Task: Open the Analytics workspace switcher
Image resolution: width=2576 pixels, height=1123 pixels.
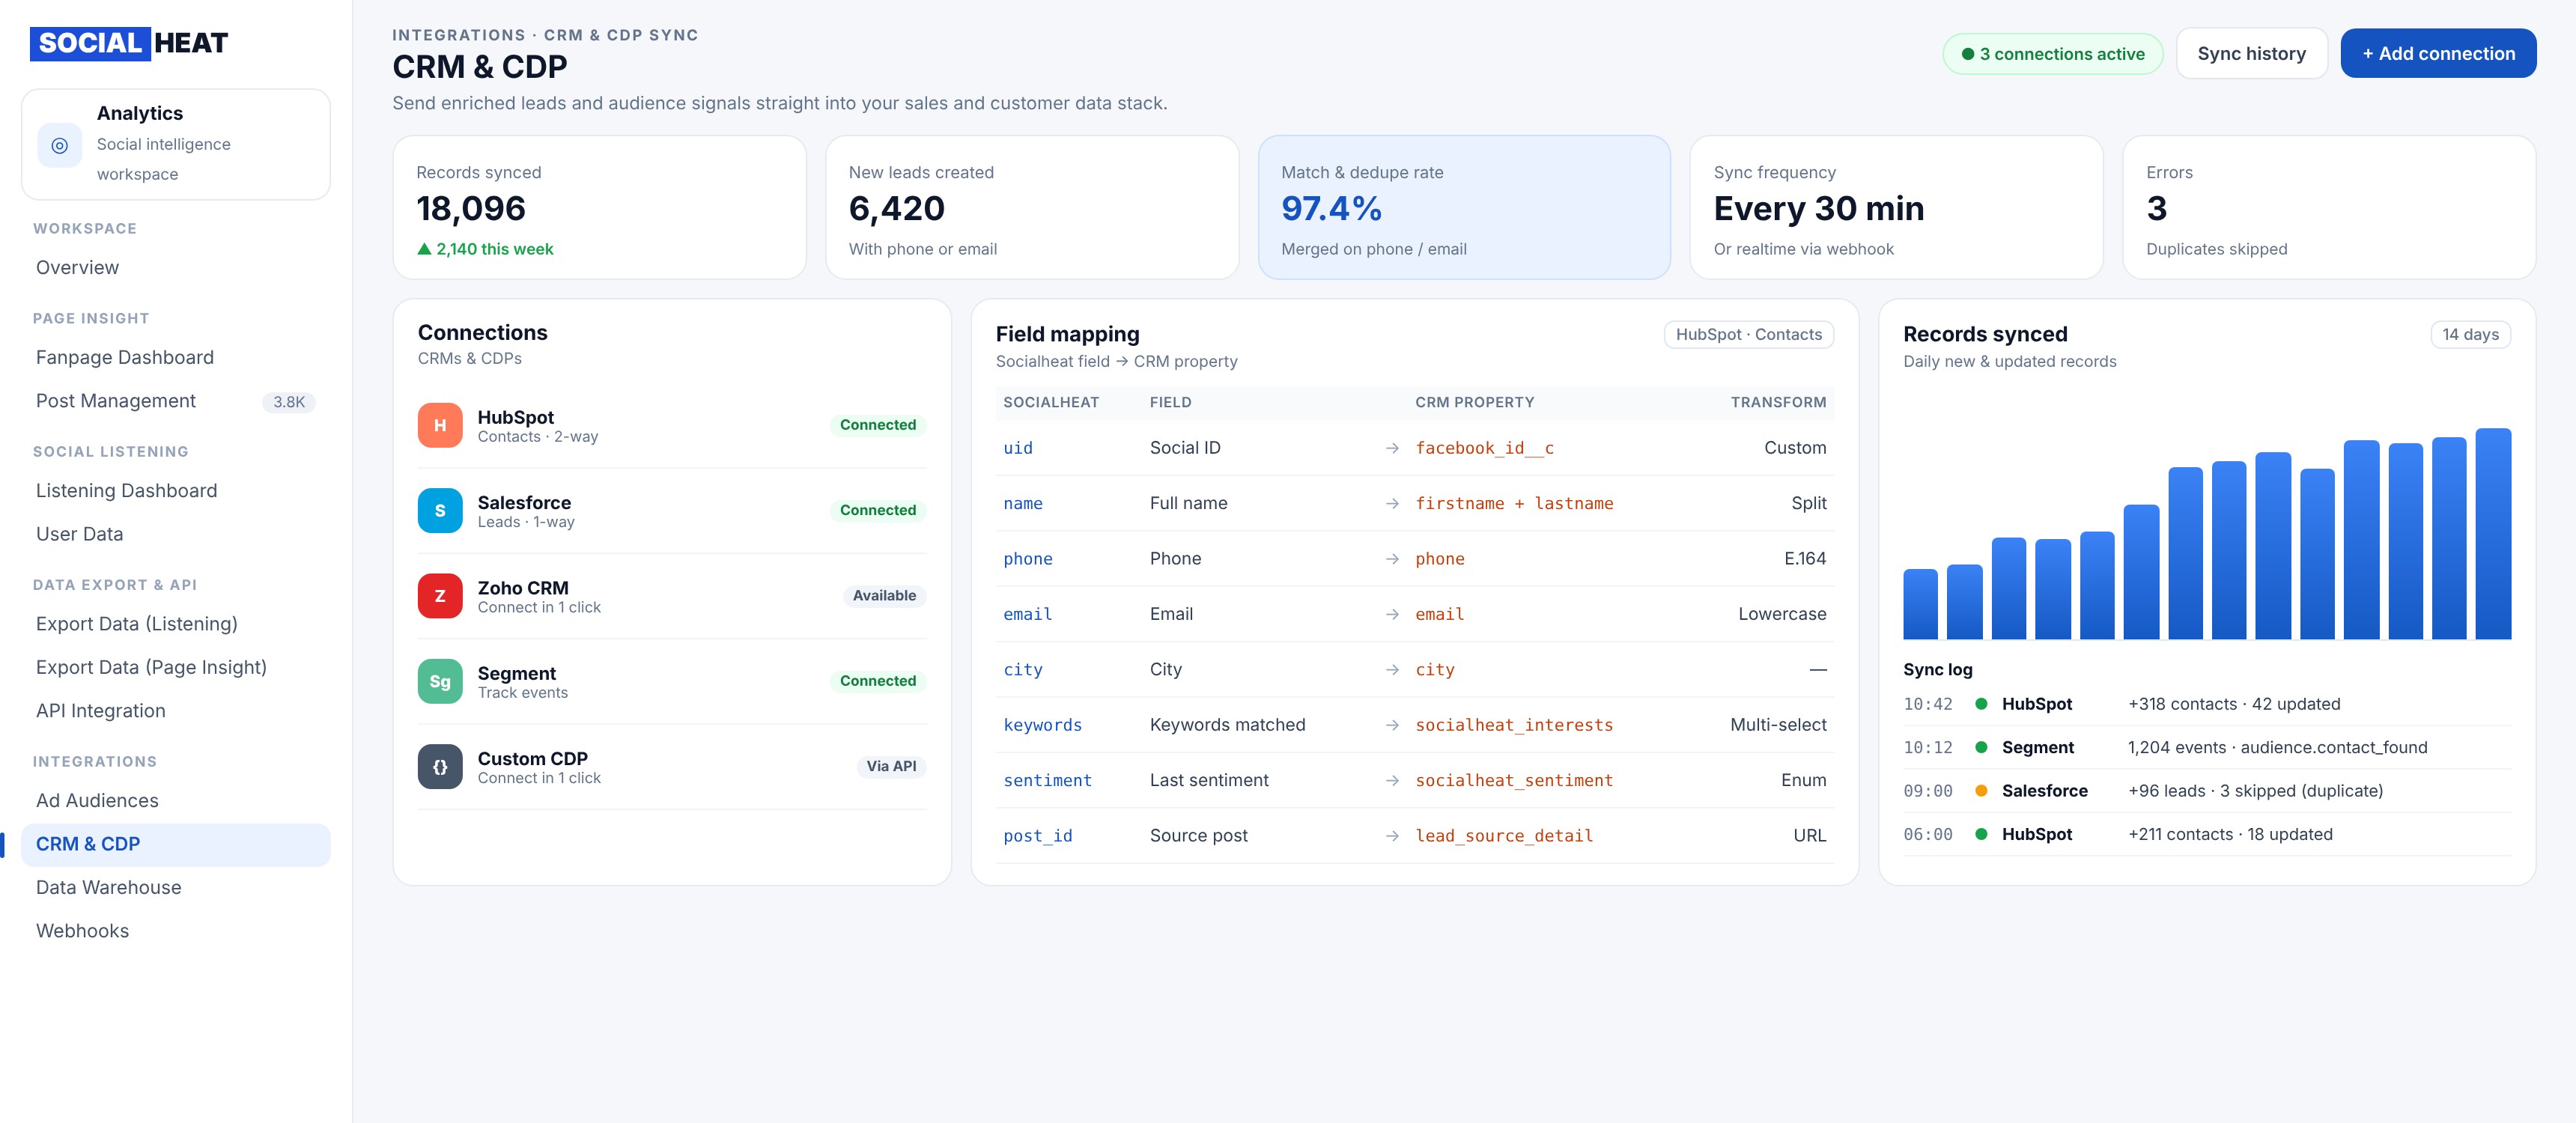Action: [x=176, y=144]
